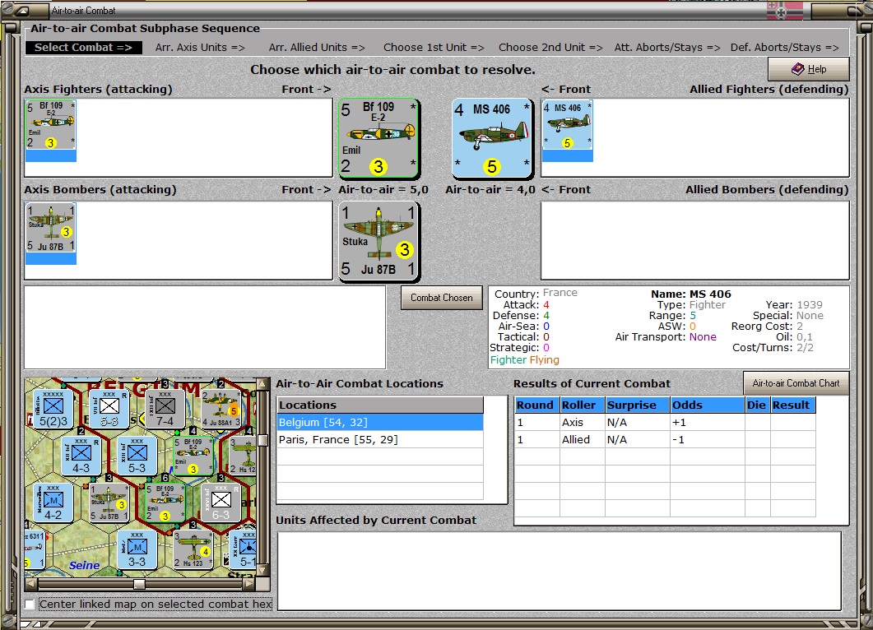Select small Stuka in Axis Bombers list
The height and width of the screenshot is (630, 873).
pyautogui.click(x=50, y=229)
